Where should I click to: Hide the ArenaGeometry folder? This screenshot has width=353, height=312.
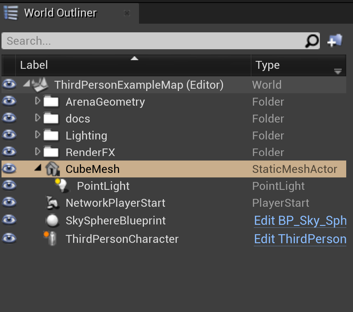(x=9, y=101)
